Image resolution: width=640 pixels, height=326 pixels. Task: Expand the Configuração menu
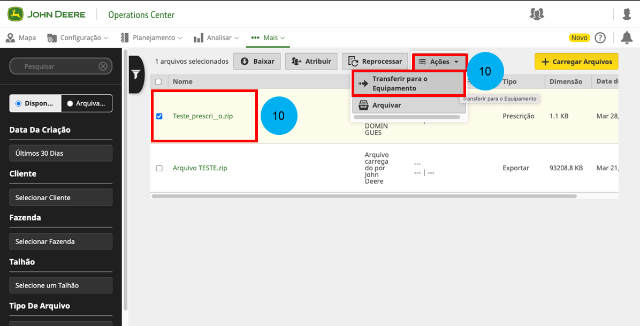(x=78, y=38)
